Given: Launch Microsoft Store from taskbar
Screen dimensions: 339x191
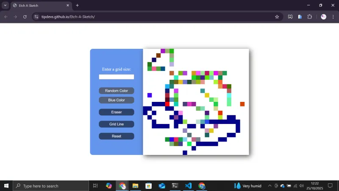Looking at the screenshot, I should (x=149, y=186).
